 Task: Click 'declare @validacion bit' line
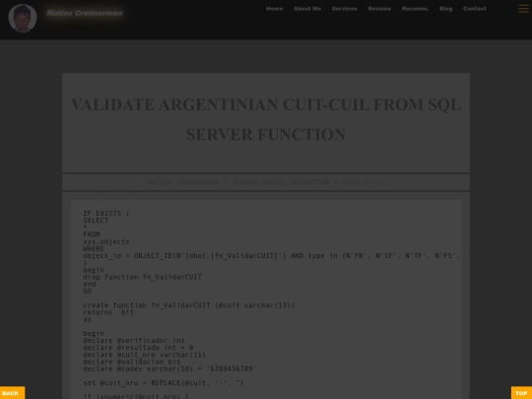point(132,362)
